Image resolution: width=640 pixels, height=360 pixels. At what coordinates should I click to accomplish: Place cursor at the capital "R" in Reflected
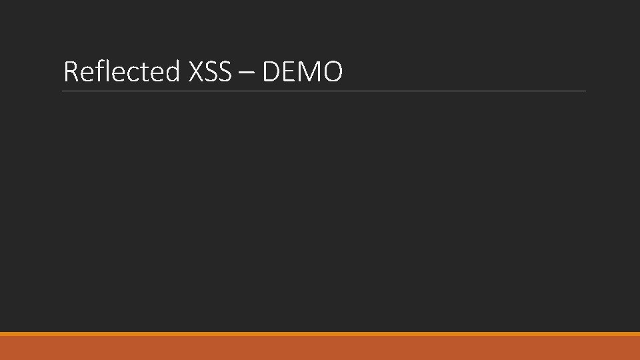pos(71,71)
